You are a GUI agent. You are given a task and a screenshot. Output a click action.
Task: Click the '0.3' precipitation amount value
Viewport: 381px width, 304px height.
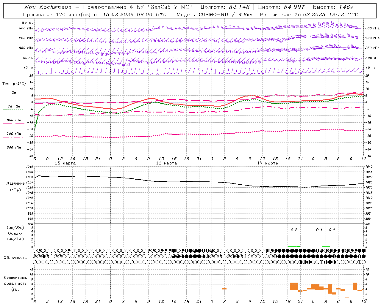point(294,230)
